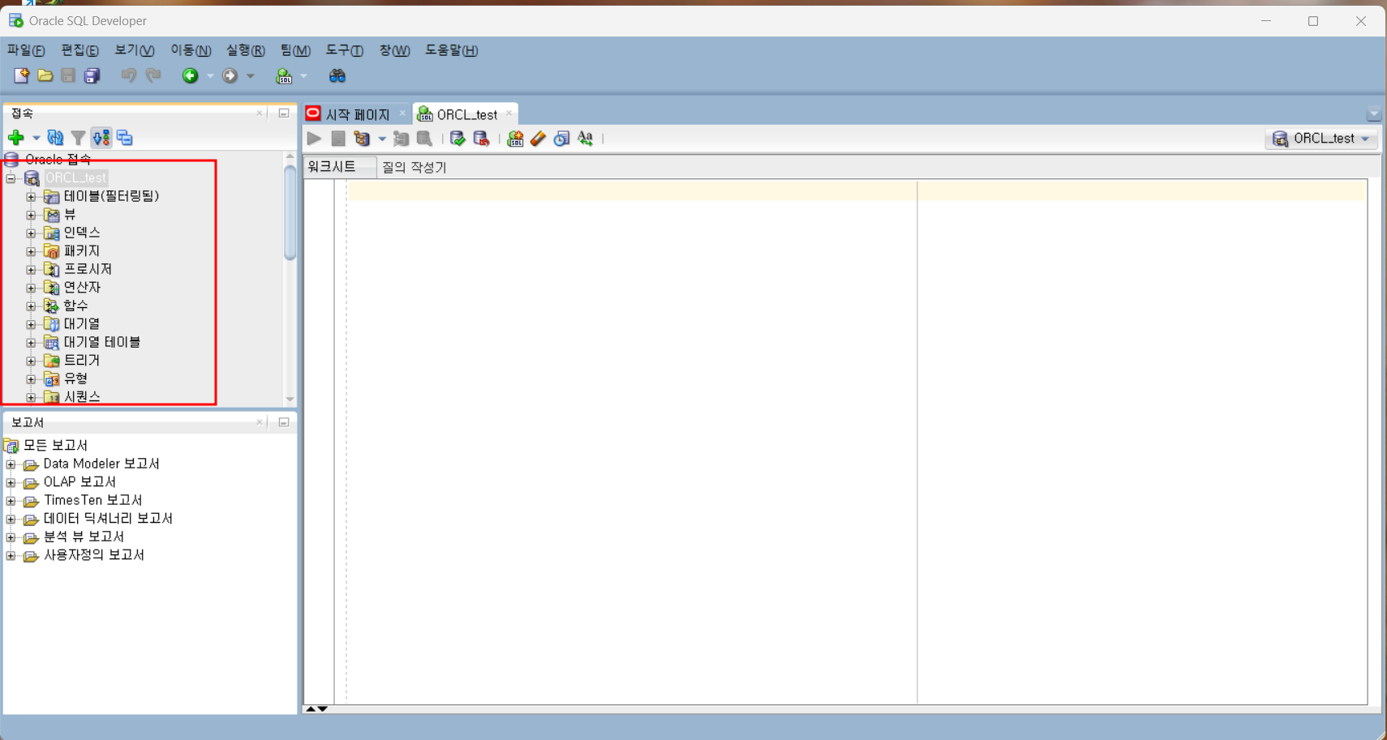Image resolution: width=1387 pixels, height=740 pixels.
Task: Close the 시작 페이지 tab
Action: point(402,113)
